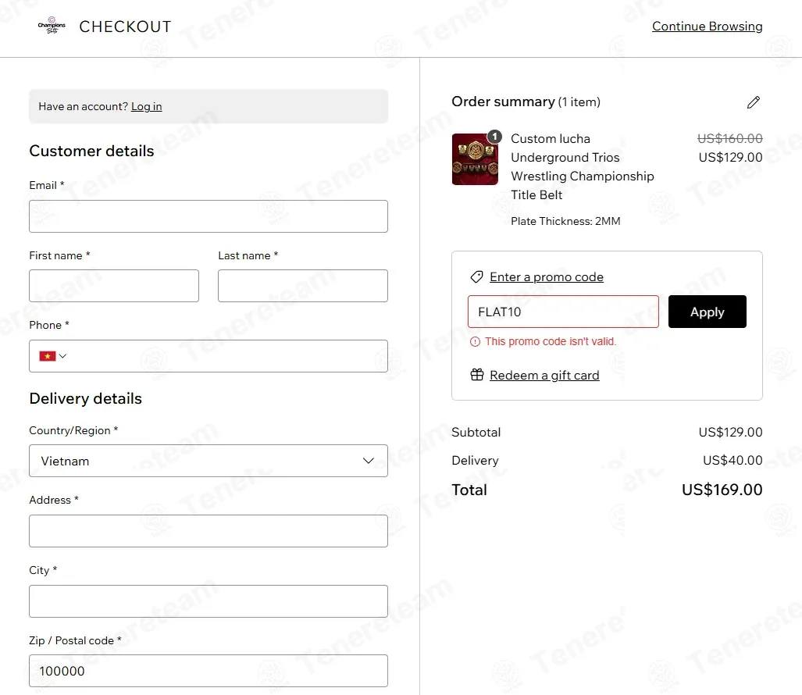Image resolution: width=802 pixels, height=695 pixels.
Task: Click Continue Browsing link
Action: [707, 26]
